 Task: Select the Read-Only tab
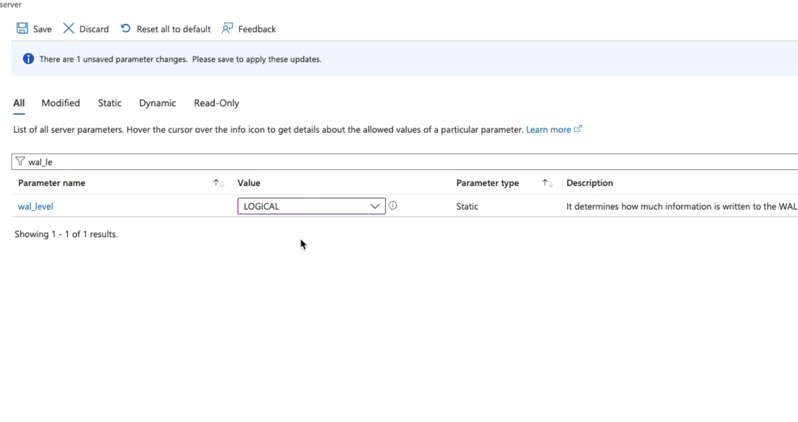216,103
